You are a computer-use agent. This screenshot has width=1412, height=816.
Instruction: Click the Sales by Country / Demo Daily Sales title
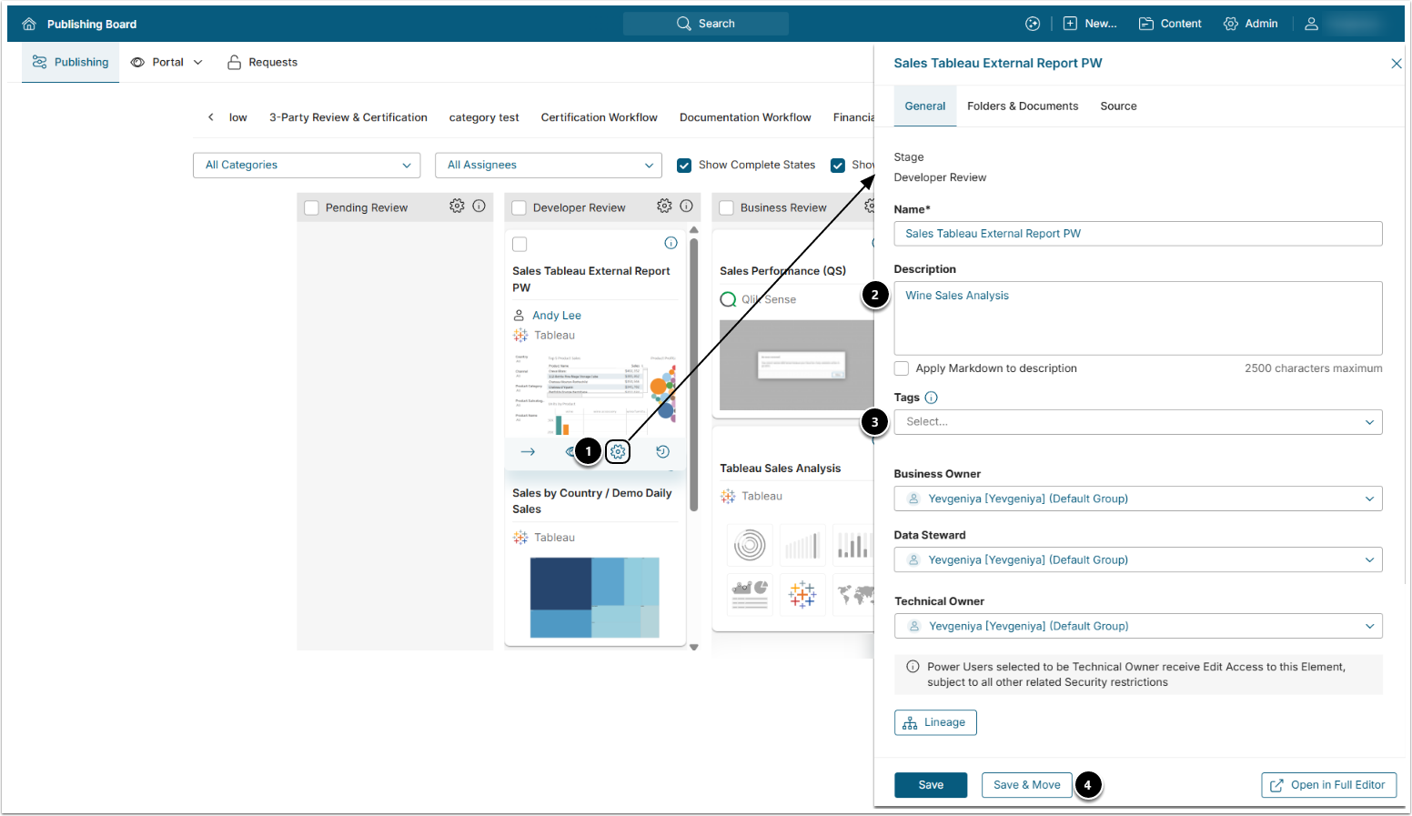[592, 501]
